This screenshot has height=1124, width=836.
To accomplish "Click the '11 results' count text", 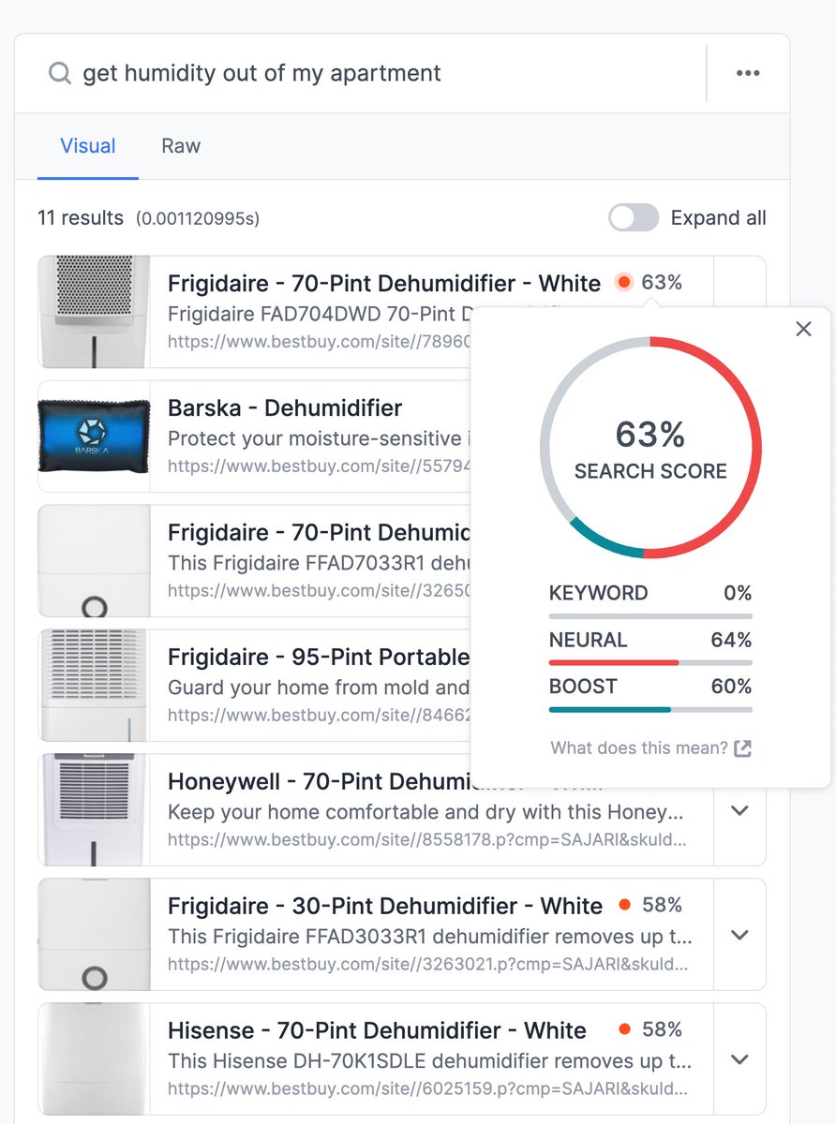I will (x=81, y=218).
